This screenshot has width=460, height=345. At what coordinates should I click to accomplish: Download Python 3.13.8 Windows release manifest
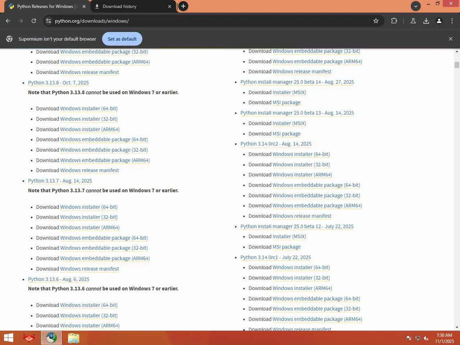click(89, 170)
